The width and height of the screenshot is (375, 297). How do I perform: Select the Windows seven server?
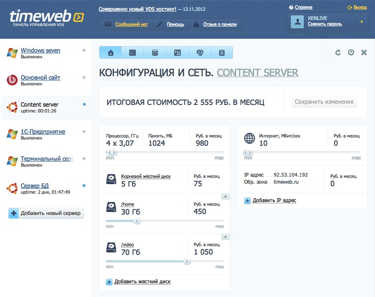(x=40, y=51)
